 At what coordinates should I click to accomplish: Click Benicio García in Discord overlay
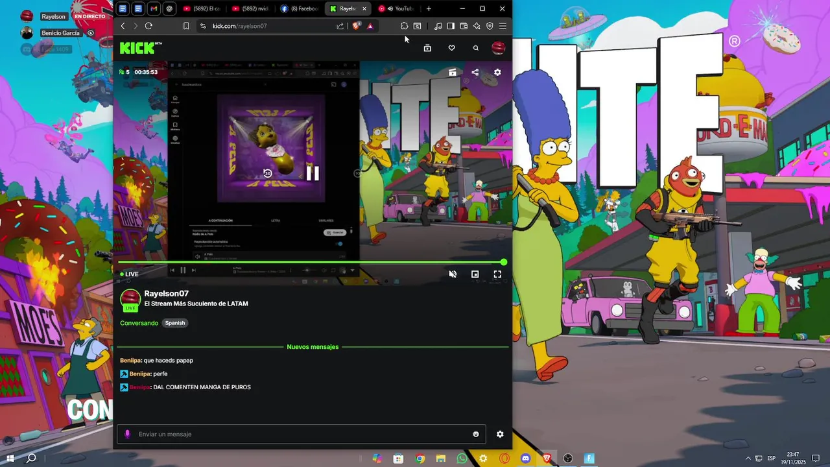(x=60, y=32)
